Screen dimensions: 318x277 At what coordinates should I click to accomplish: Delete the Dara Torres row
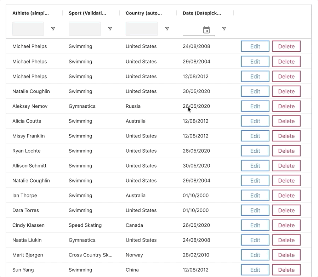pos(286,210)
